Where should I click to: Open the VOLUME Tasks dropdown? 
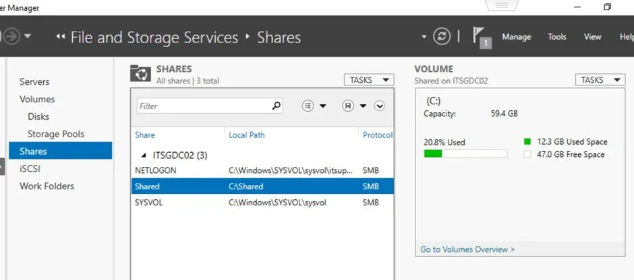point(600,80)
